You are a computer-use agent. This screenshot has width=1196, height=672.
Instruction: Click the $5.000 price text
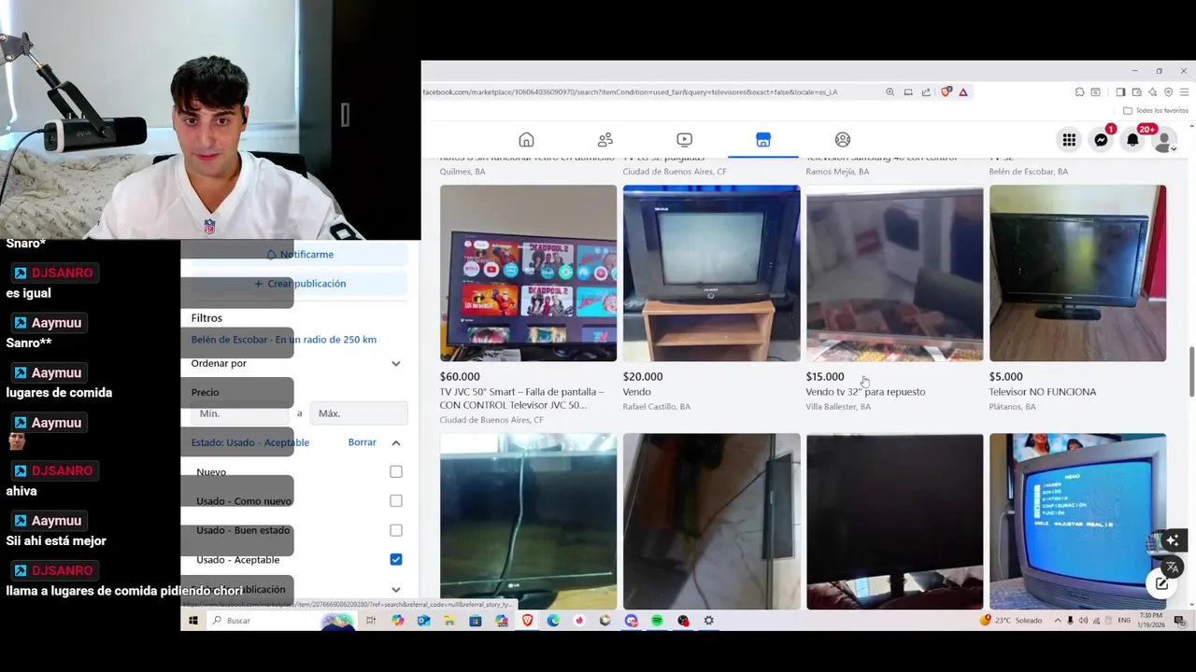(1006, 377)
